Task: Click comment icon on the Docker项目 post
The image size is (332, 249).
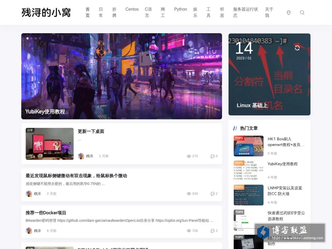Action: pyautogui.click(x=212, y=231)
